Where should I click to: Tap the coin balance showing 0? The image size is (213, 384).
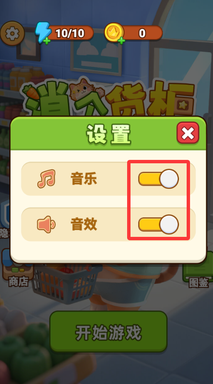click(142, 33)
